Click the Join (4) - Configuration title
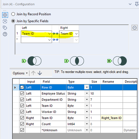The height and width of the screenshot is (139, 139). (x=18, y=4)
